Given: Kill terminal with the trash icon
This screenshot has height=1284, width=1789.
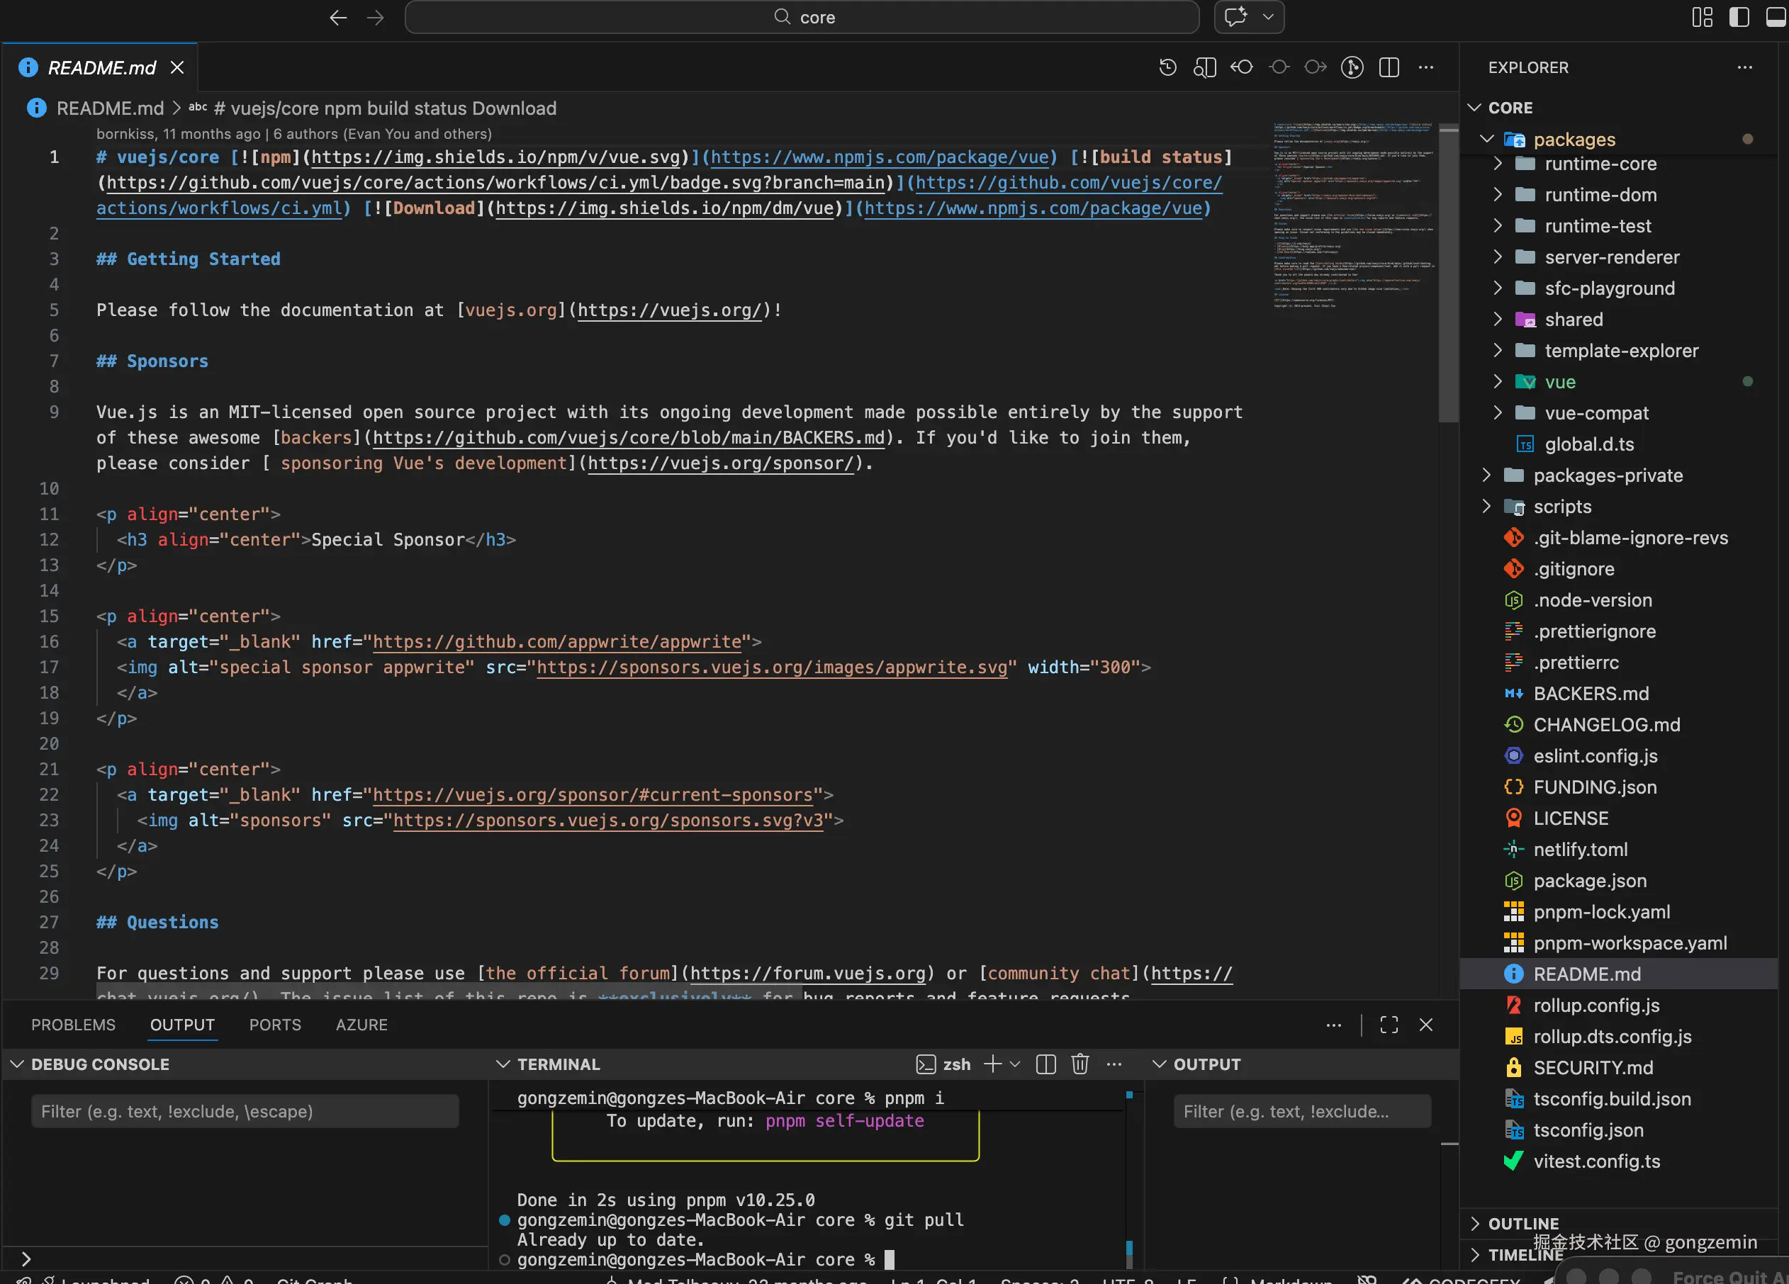Looking at the screenshot, I should pos(1080,1064).
